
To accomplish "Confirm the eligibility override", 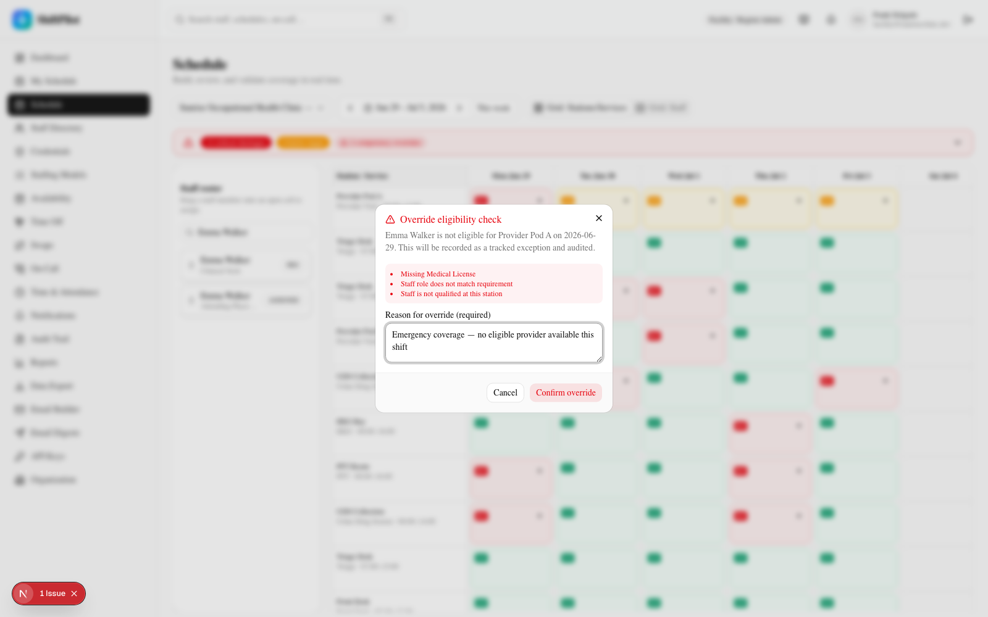I will pyautogui.click(x=566, y=393).
